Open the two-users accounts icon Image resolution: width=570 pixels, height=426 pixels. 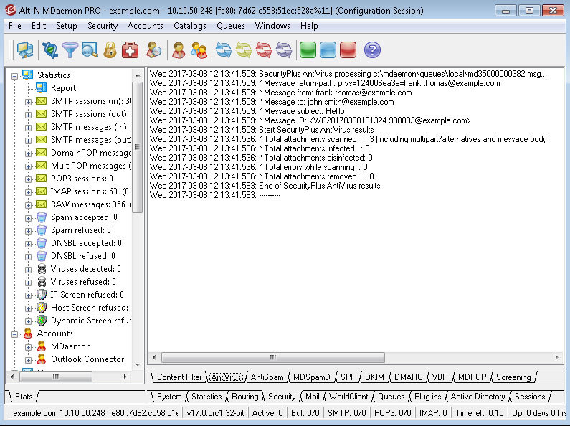199,49
